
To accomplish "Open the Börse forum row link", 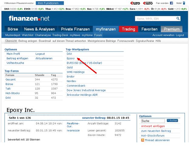I will click(9, 84).
